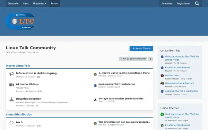Open avatar beside '1. @setra und 2. meine' post
Viewport: 208px width, 130px height.
pos(95,75)
